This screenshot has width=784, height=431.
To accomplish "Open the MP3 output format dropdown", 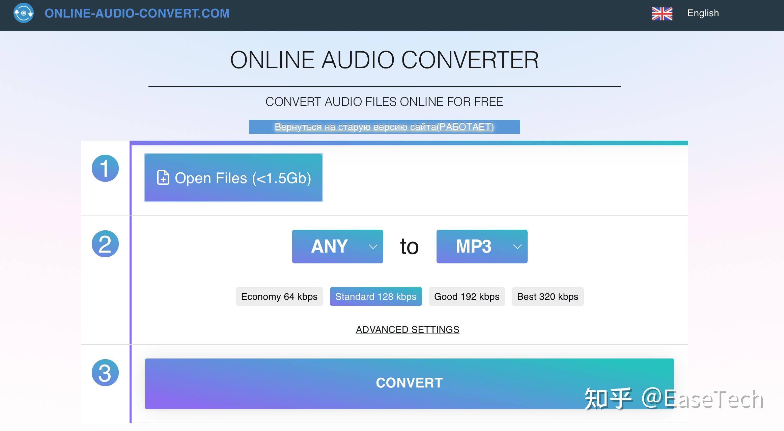I will 482,247.
